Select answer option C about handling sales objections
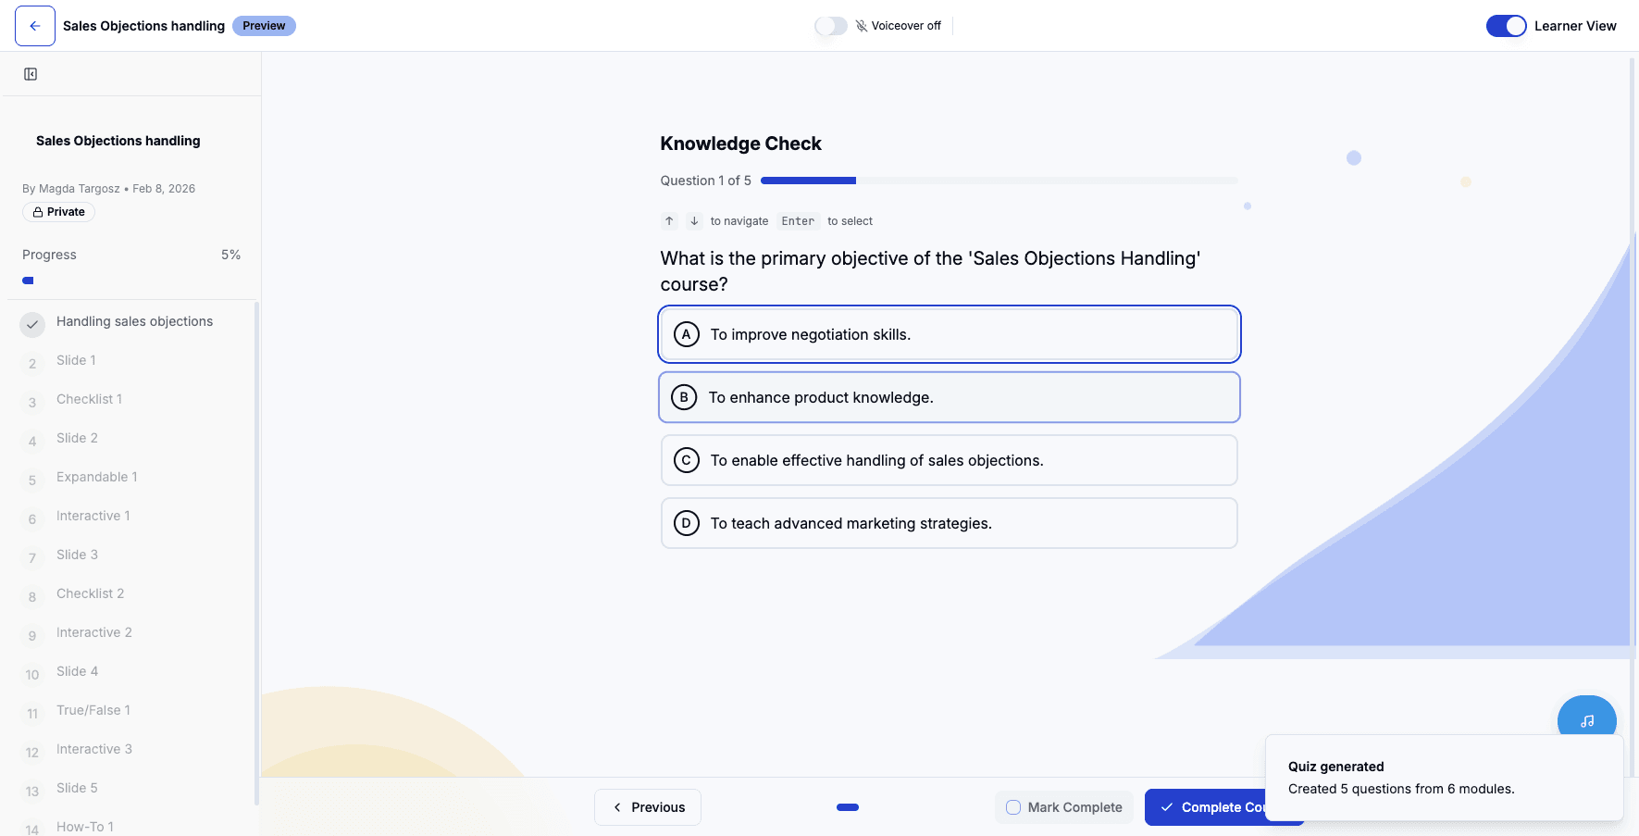The image size is (1639, 836). pyautogui.click(x=949, y=460)
